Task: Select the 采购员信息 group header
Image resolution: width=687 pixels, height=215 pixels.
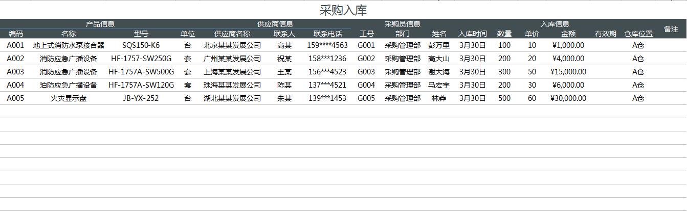Action: click(x=403, y=24)
